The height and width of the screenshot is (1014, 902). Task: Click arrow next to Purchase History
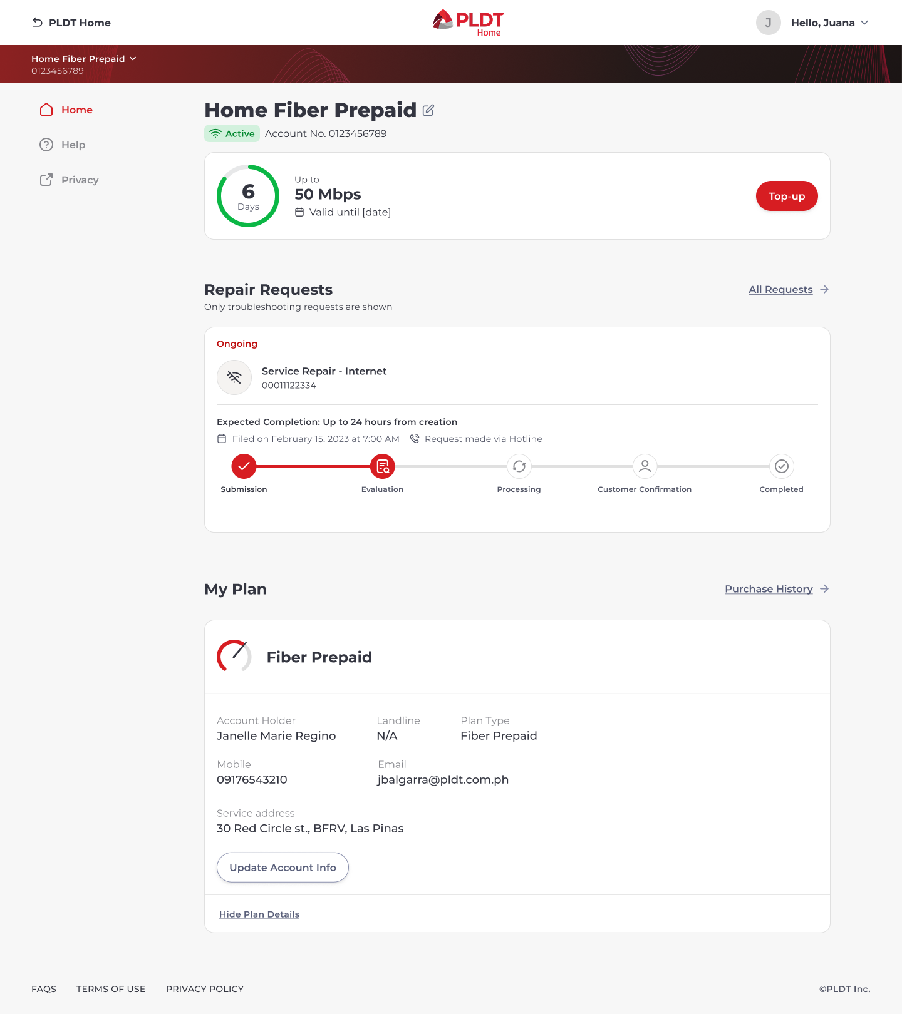tap(824, 589)
